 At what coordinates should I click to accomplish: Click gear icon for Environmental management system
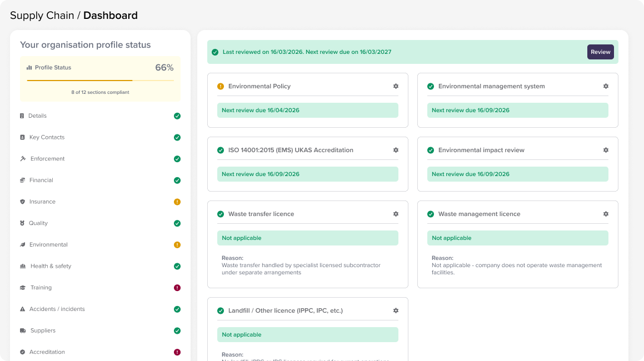click(x=606, y=86)
